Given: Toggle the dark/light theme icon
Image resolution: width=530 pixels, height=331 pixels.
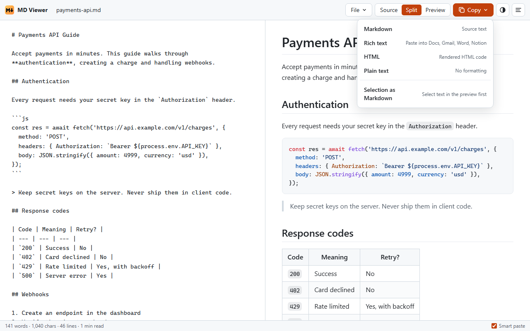Looking at the screenshot, I should click(x=503, y=10).
